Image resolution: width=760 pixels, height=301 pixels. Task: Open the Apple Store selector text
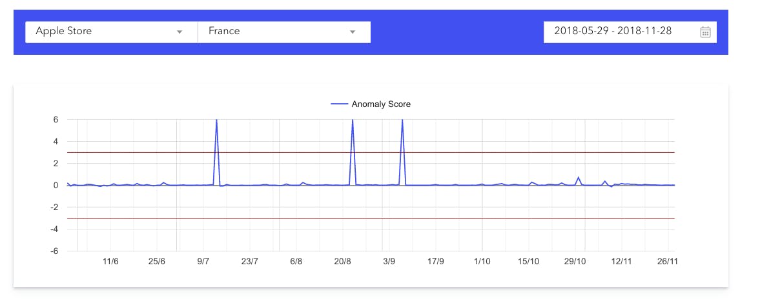pyautogui.click(x=63, y=32)
